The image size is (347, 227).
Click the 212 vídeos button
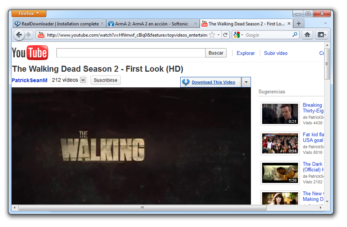[69, 80]
